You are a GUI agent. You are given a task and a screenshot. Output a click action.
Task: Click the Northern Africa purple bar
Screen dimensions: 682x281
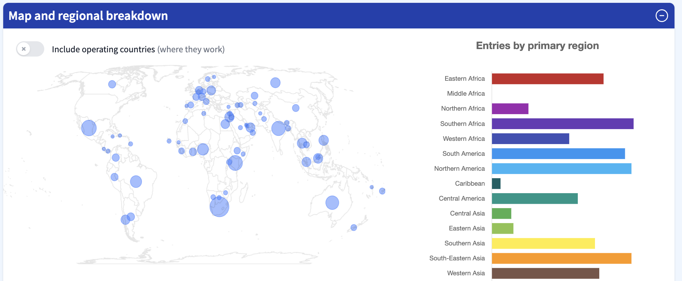click(510, 108)
